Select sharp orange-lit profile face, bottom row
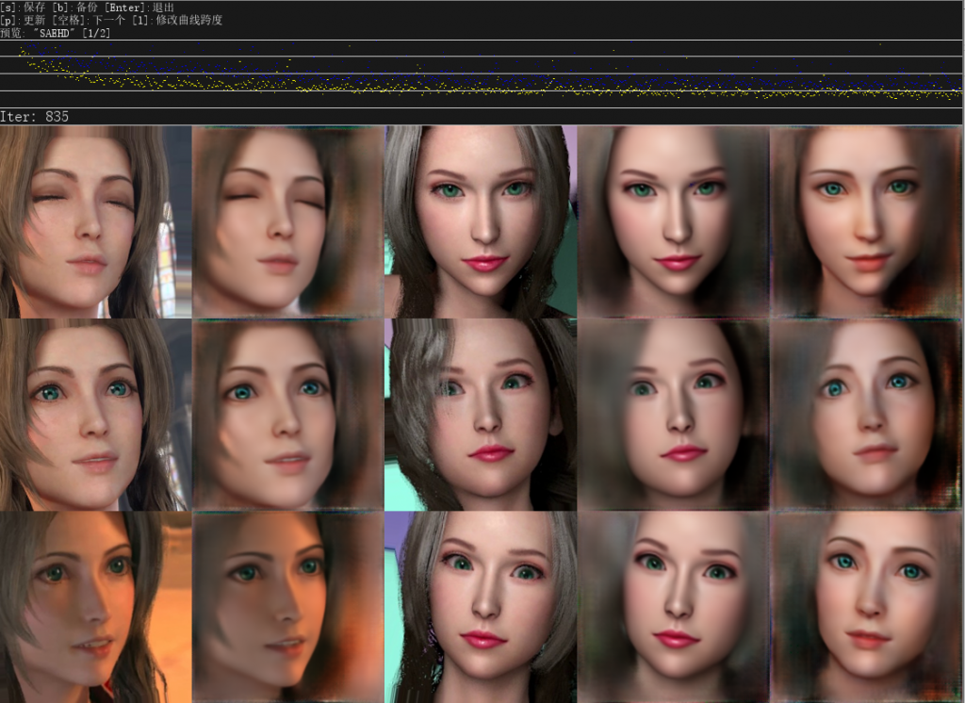The width and height of the screenshot is (965, 703). coord(96,607)
